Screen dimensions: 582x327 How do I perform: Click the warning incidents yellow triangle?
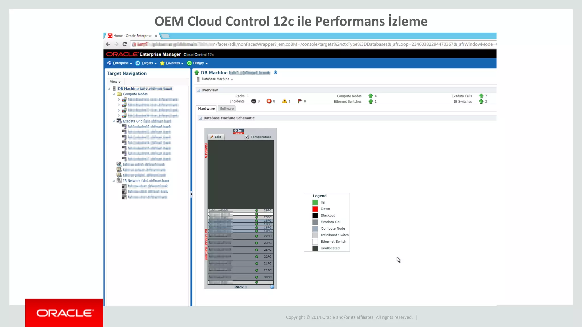pyautogui.click(x=284, y=101)
